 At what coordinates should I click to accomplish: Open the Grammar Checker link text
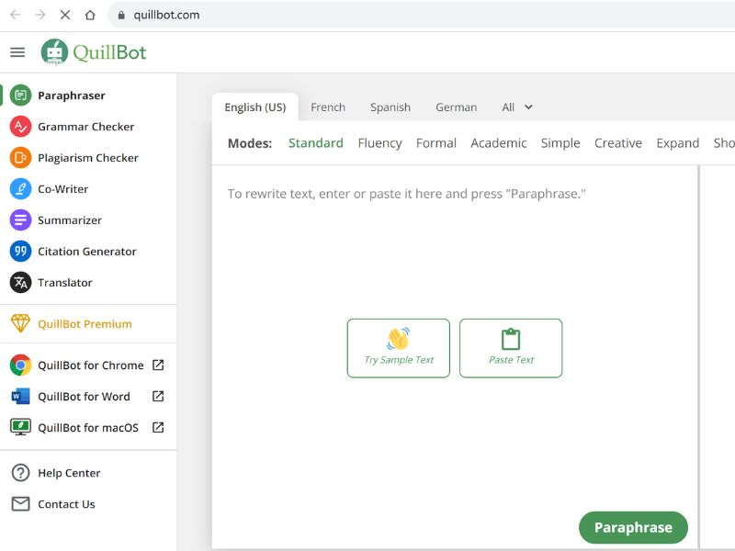85,127
